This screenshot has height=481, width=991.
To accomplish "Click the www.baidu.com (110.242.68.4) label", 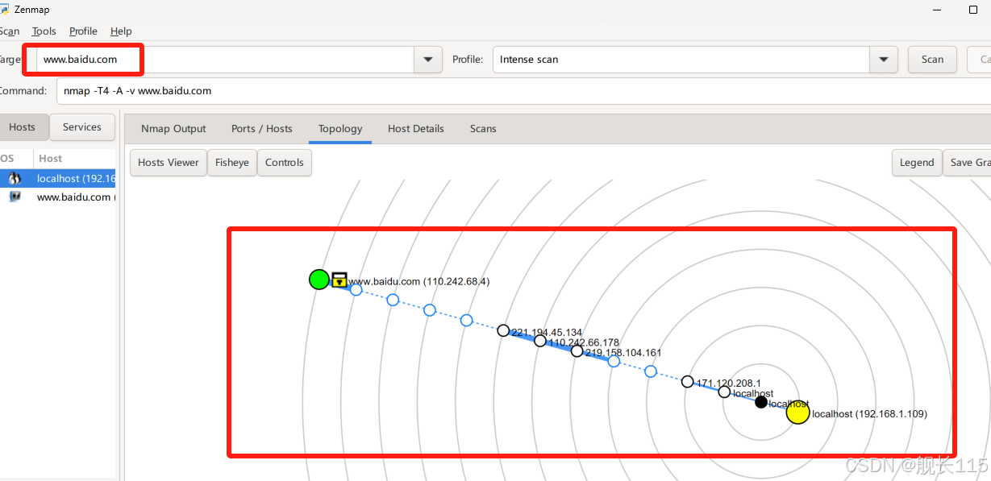I will [x=419, y=281].
